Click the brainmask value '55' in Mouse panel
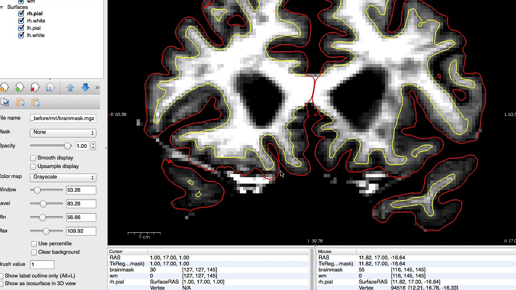 (362, 270)
